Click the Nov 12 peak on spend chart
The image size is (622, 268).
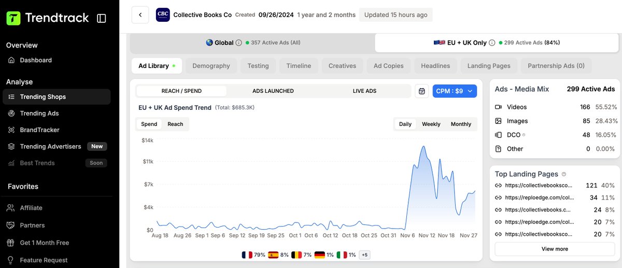pos(424,147)
